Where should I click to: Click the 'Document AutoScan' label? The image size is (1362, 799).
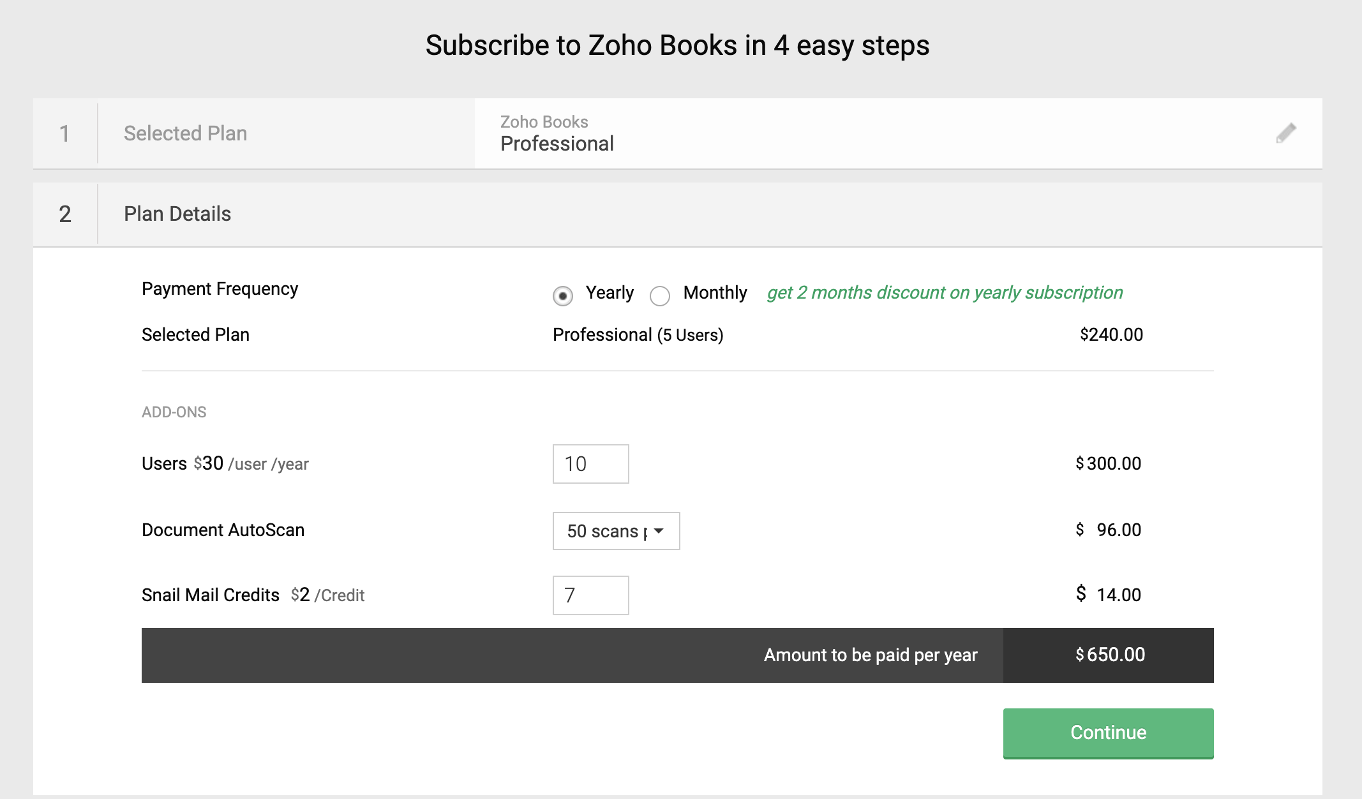click(x=223, y=530)
